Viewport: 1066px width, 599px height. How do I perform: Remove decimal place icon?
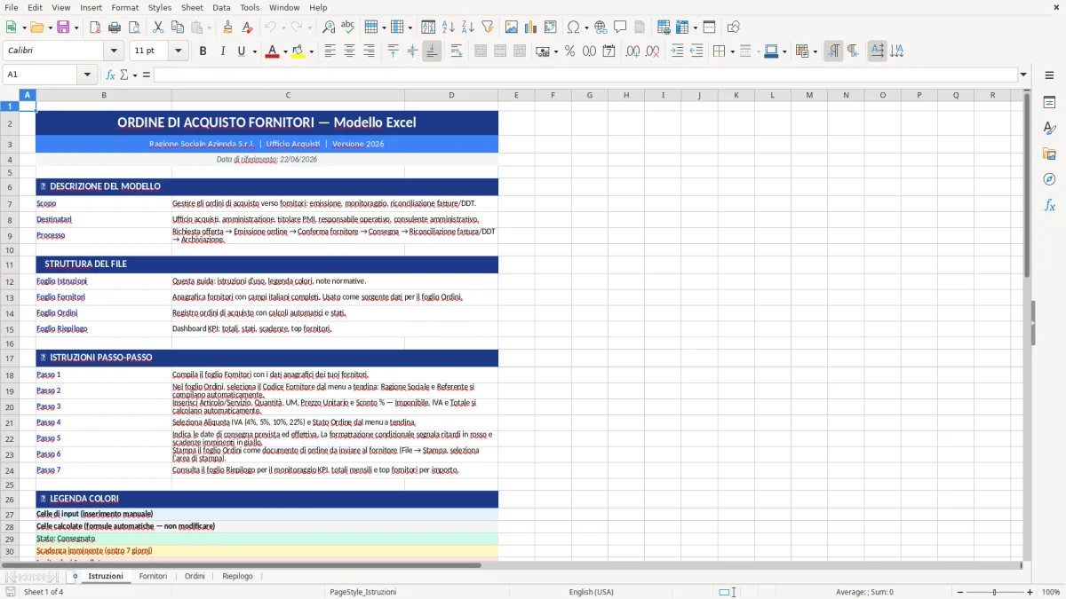pyautogui.click(x=653, y=51)
